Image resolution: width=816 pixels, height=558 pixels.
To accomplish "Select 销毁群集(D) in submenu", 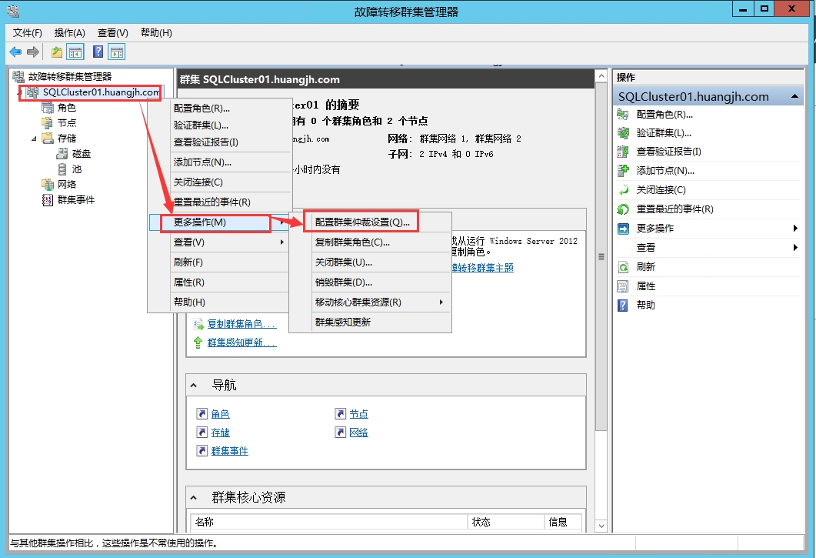I will pos(370,282).
